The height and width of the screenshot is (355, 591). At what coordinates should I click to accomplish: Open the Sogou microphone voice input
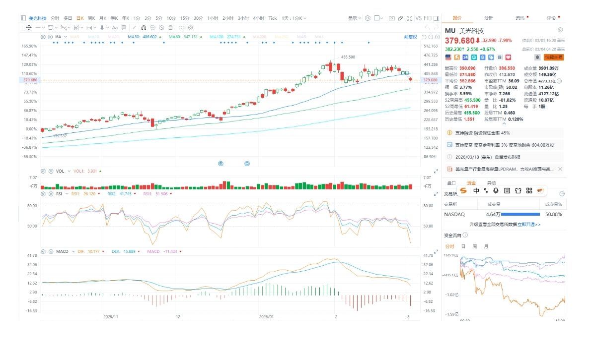(x=496, y=190)
